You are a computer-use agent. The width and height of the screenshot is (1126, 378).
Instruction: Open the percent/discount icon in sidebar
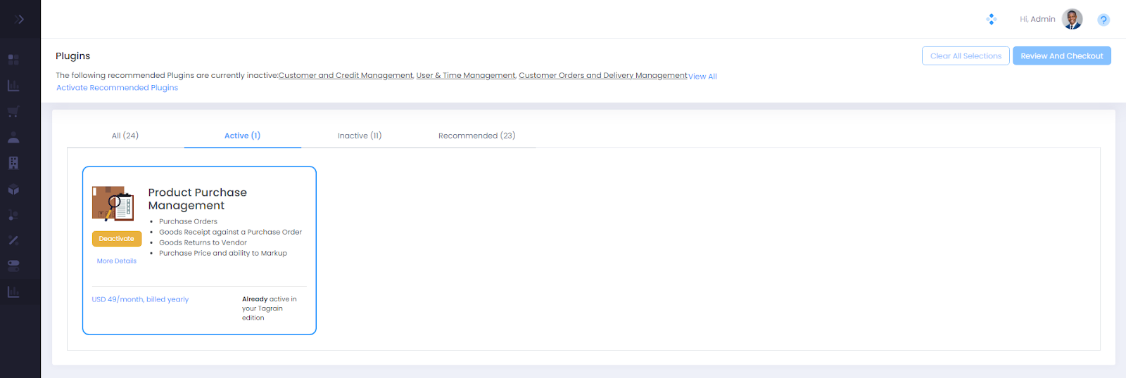tap(13, 240)
